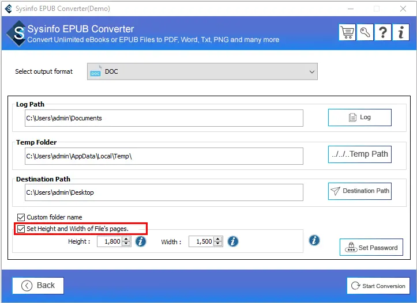Click the Destination Path button
The width and height of the screenshot is (417, 303).
pyautogui.click(x=359, y=191)
